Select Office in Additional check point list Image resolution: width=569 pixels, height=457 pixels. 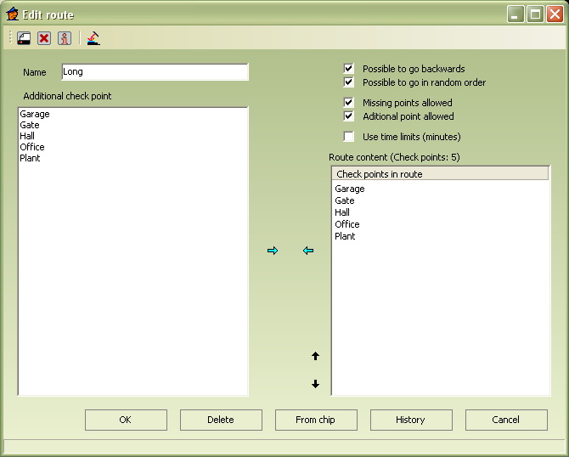point(32,147)
